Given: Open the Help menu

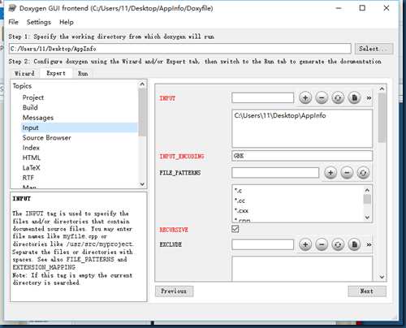Looking at the screenshot, I should [67, 22].
